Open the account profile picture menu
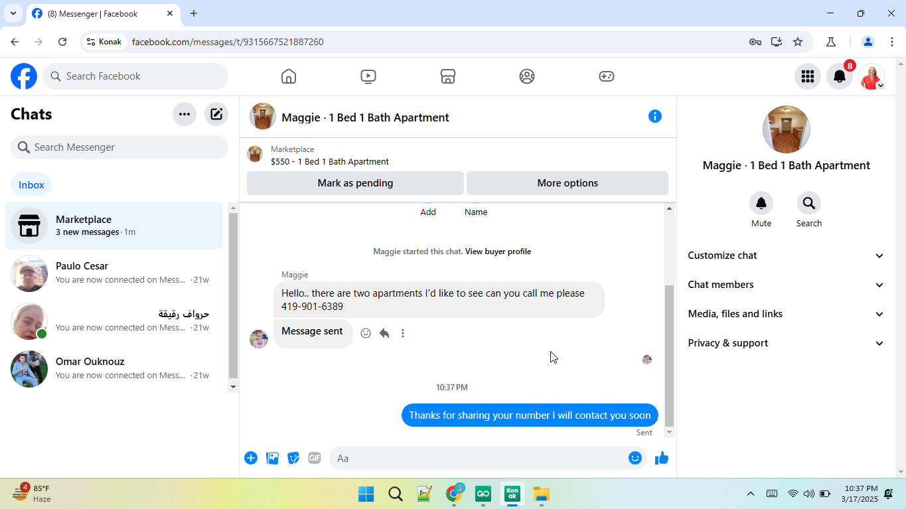The width and height of the screenshot is (906, 509). point(871,76)
